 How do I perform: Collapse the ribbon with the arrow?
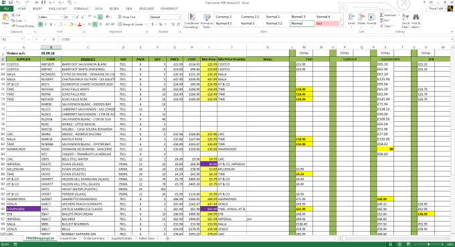point(452,31)
